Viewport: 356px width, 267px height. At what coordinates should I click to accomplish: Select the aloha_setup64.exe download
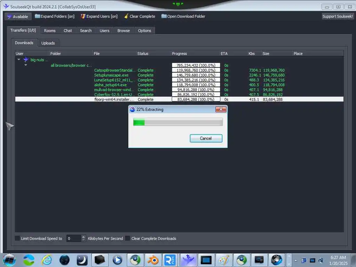tap(179, 85)
